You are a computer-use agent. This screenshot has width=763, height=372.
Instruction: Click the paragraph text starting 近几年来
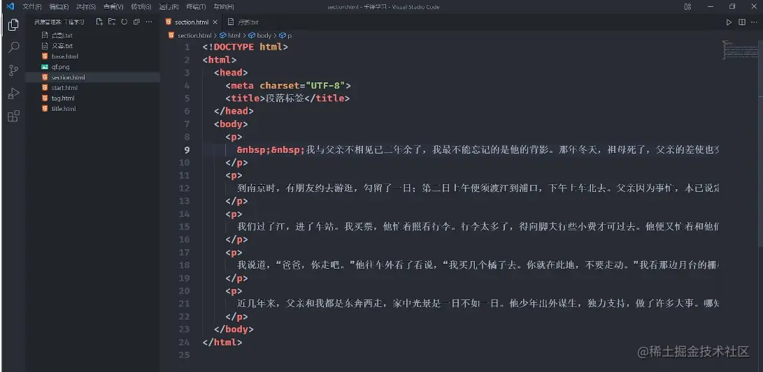tap(478, 304)
